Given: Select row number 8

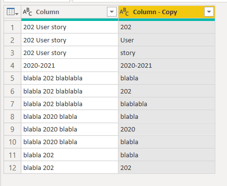Looking at the screenshot, I should (13, 116).
